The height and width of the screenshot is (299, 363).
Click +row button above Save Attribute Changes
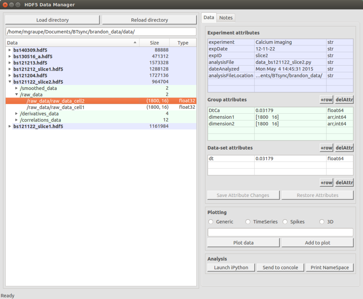point(326,182)
